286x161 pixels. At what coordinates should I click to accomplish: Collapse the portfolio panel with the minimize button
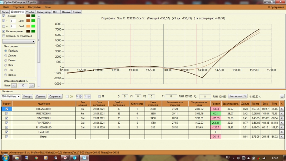tap(282, 96)
